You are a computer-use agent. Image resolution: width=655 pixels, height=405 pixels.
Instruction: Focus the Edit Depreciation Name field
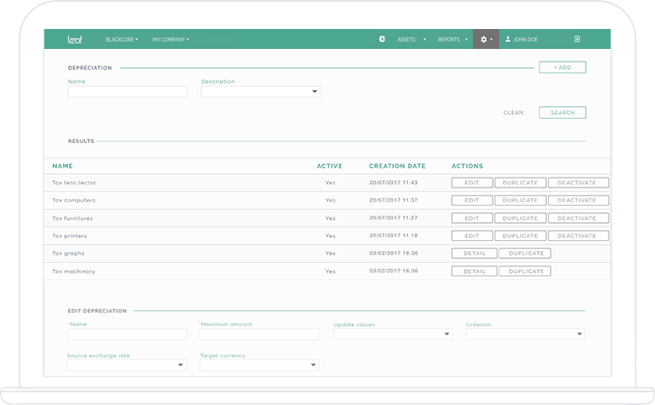(x=128, y=334)
